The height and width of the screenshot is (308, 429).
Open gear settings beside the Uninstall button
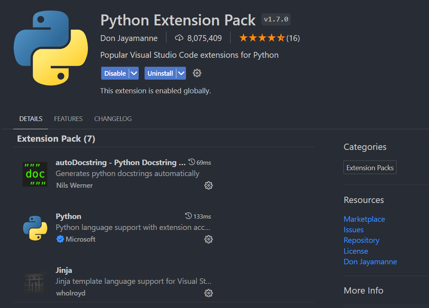[x=197, y=73]
